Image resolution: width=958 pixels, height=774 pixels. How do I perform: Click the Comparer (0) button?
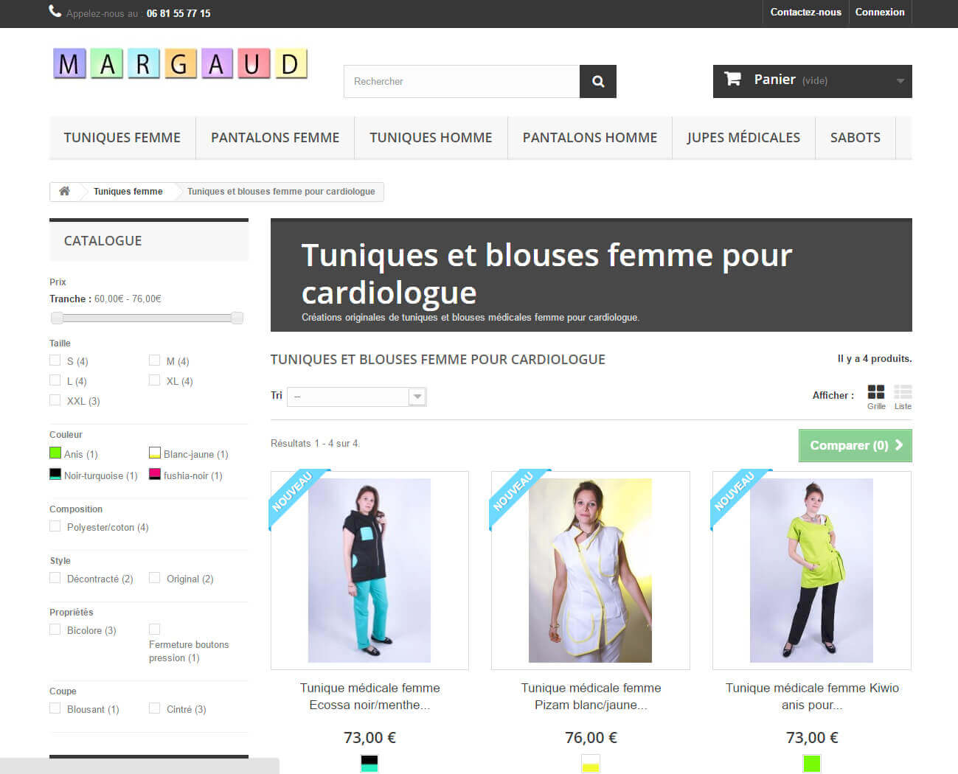pos(855,445)
